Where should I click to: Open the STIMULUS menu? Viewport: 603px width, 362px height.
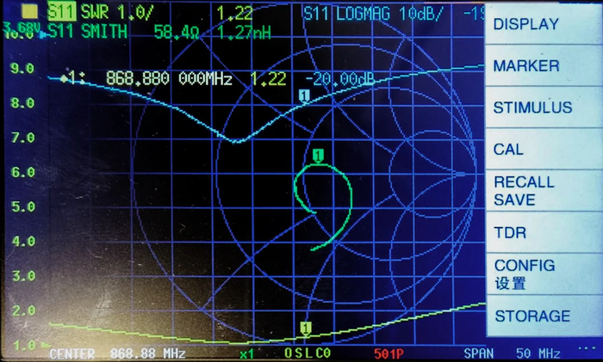[544, 107]
